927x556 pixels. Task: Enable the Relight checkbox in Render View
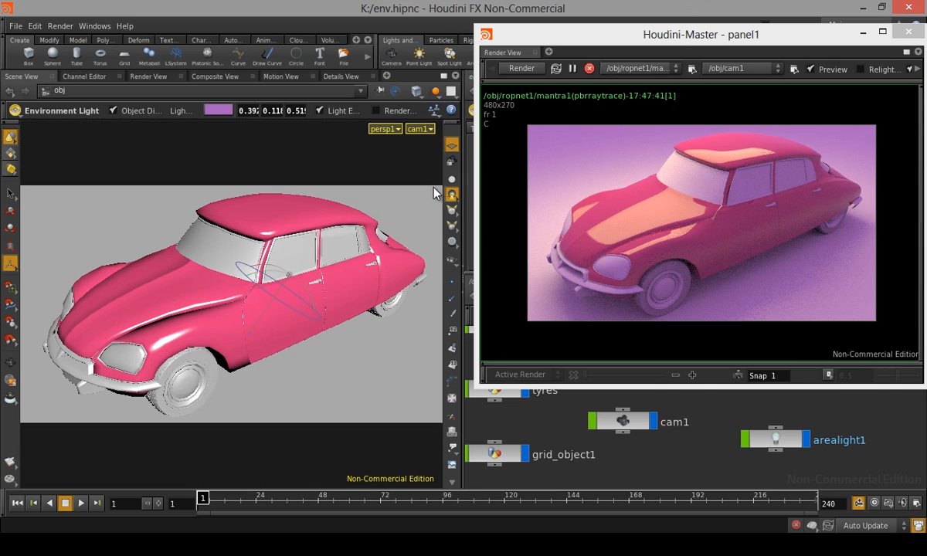(860, 69)
